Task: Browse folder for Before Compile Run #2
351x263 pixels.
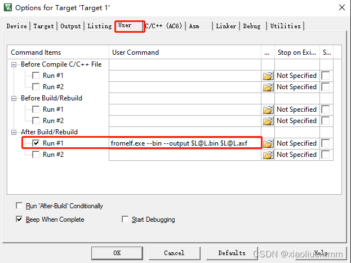Action: 268,87
